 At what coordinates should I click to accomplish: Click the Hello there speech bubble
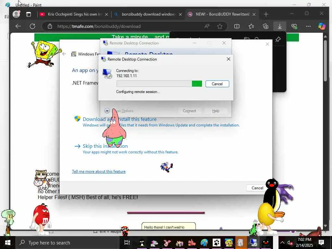coord(169,226)
